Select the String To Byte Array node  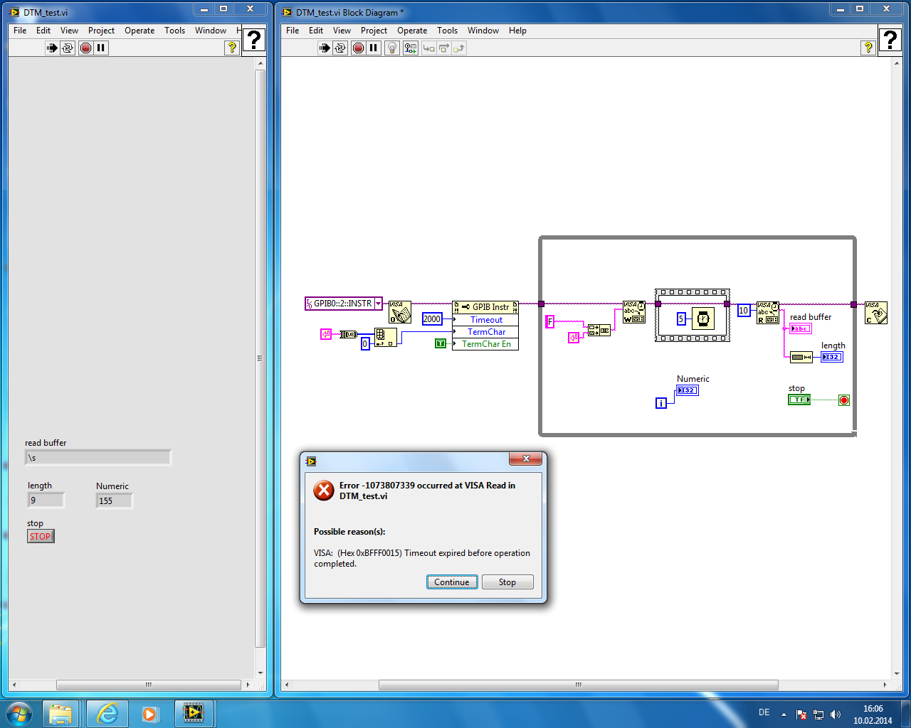click(x=349, y=334)
